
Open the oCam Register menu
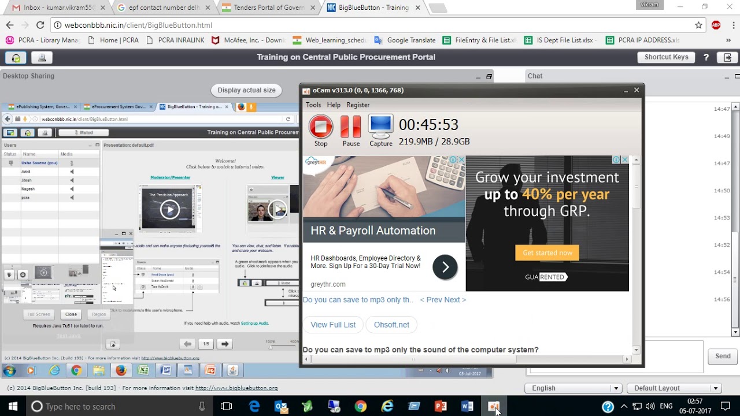pos(358,105)
